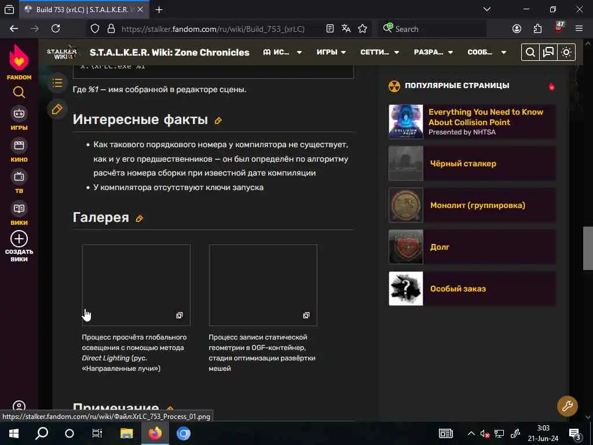
Task: Show site security lock info
Action: pos(111,29)
